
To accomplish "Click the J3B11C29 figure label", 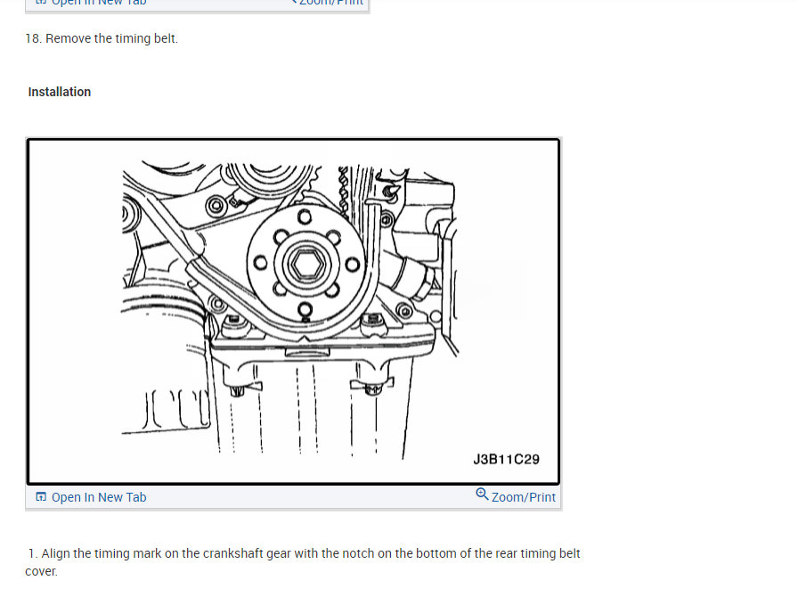I will pos(507,460).
